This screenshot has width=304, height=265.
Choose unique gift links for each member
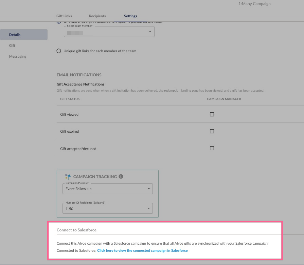coord(59,51)
